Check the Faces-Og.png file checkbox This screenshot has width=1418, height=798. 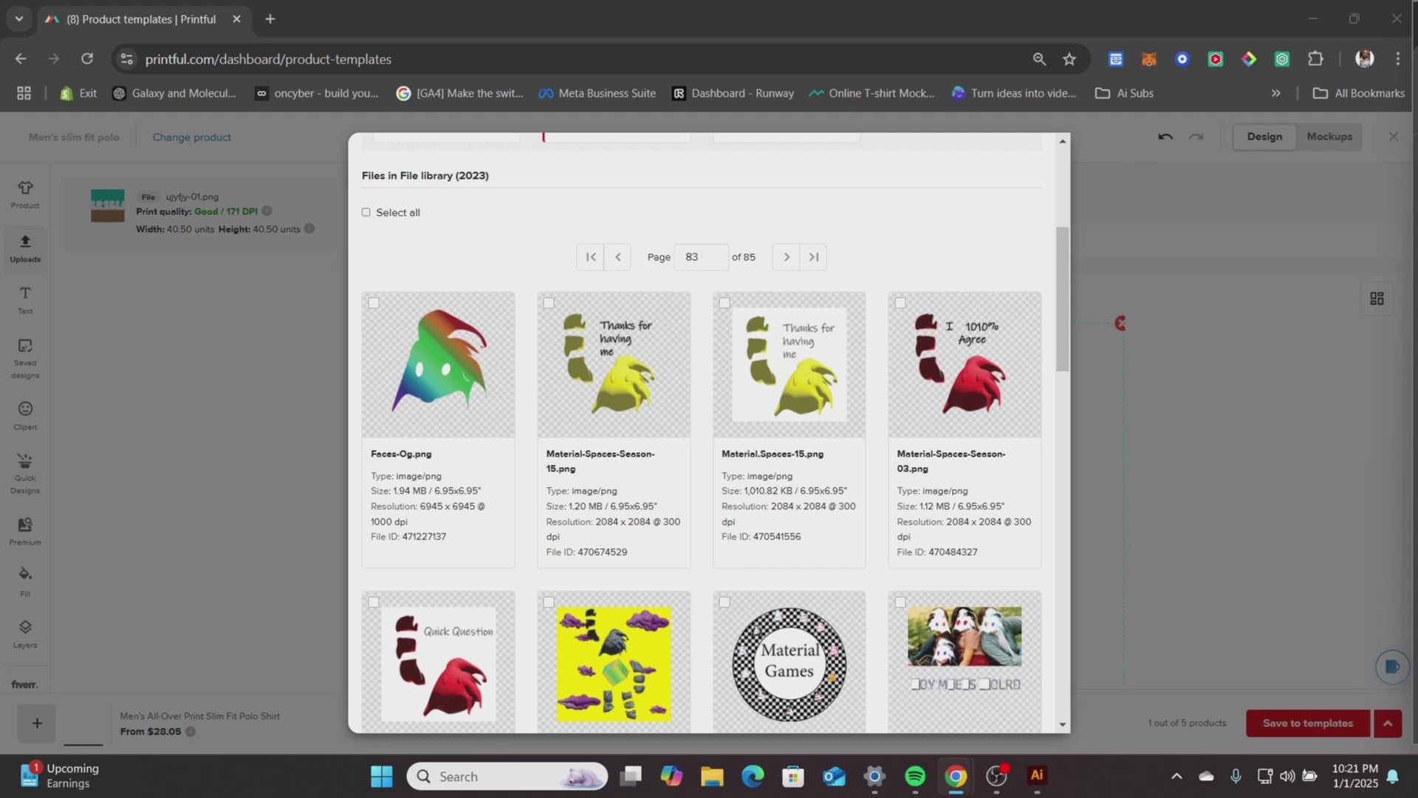point(374,303)
